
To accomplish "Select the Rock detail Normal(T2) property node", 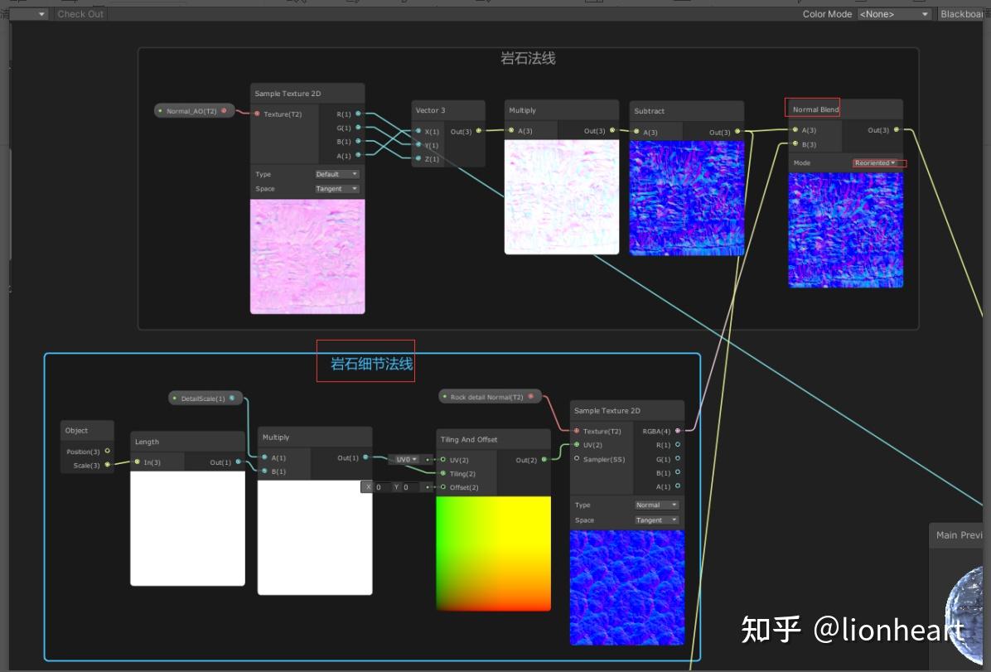I will 490,397.
